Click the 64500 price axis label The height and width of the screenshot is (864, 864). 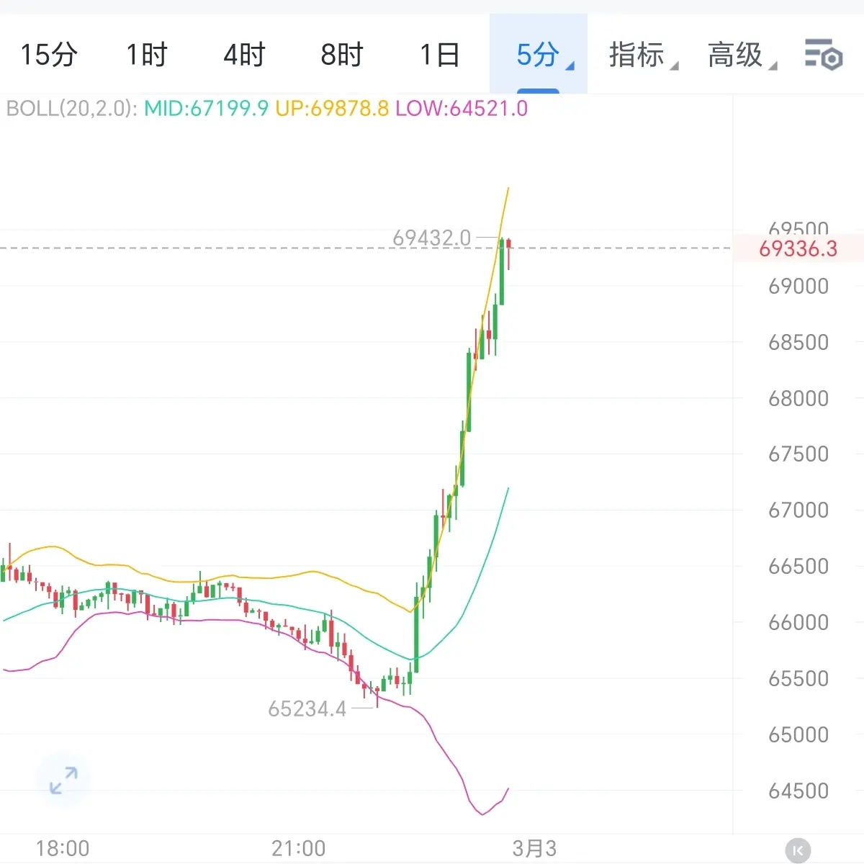(x=798, y=791)
